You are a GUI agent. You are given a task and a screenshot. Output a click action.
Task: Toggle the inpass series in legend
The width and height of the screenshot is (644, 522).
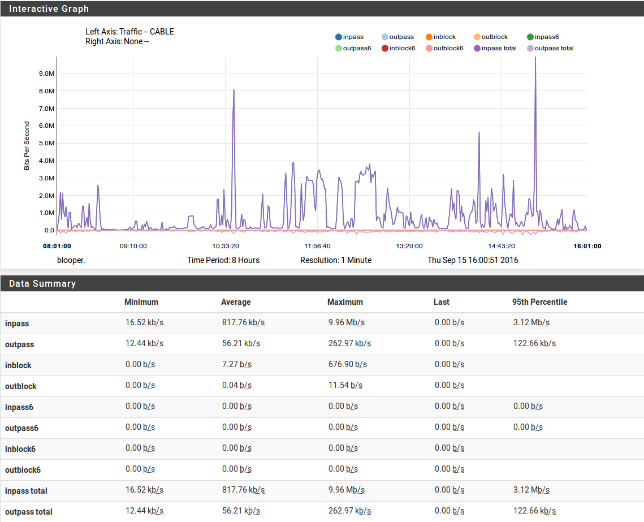(x=339, y=37)
